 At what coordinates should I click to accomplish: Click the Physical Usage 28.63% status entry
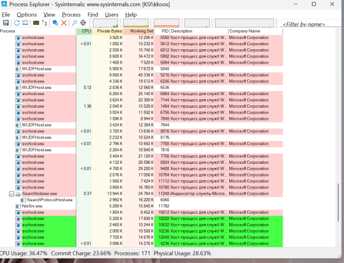pos(182,253)
